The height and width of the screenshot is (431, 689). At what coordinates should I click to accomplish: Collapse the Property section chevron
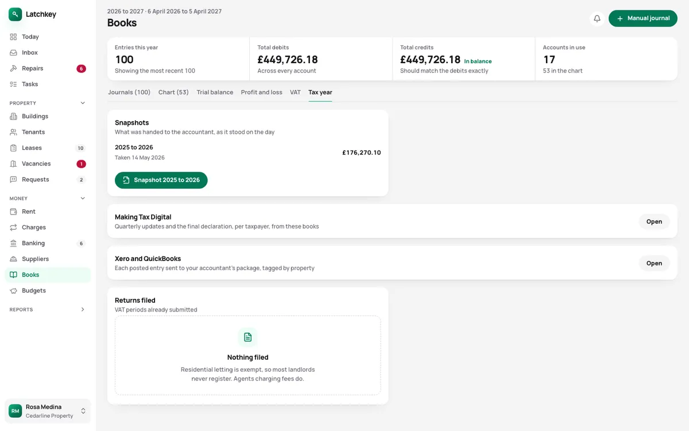[83, 103]
